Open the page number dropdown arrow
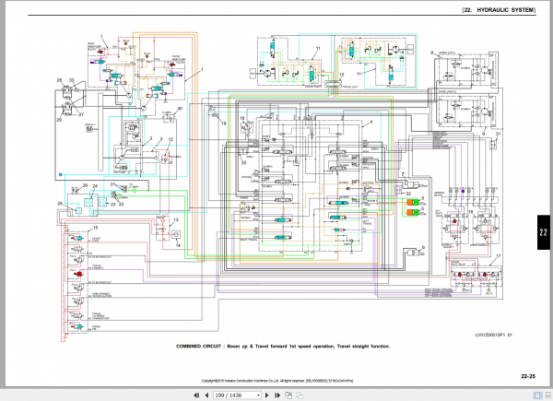 pos(258,395)
